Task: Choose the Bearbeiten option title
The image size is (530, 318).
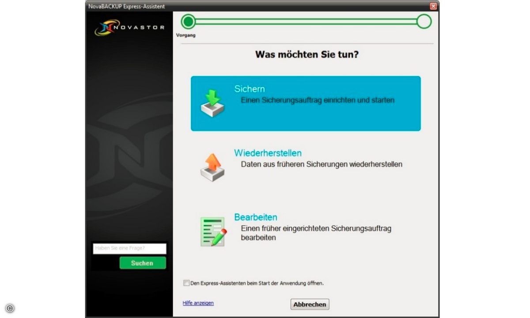Action: pos(256,217)
